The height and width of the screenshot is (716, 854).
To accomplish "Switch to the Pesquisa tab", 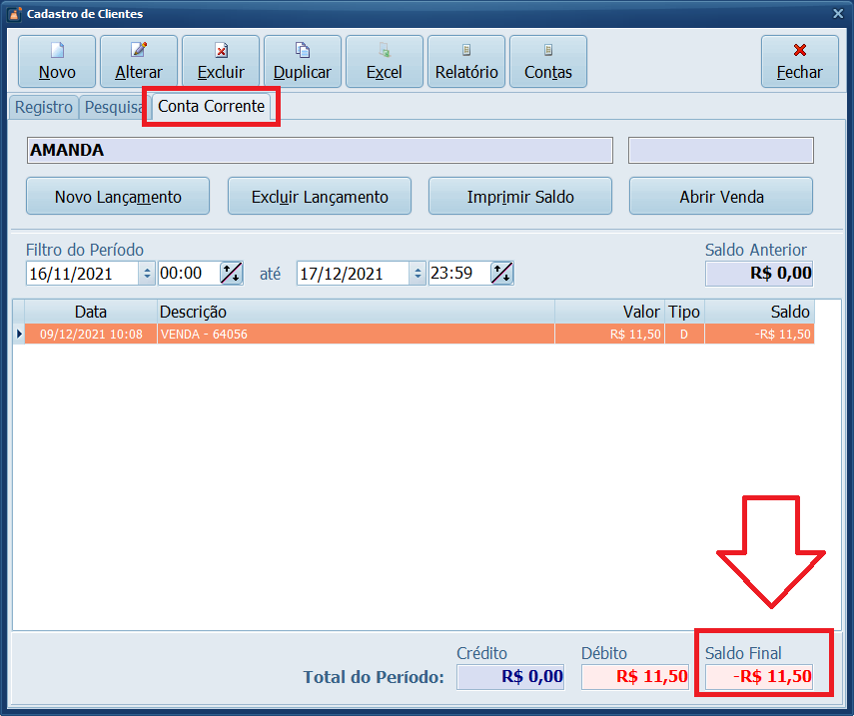I will click(x=114, y=107).
